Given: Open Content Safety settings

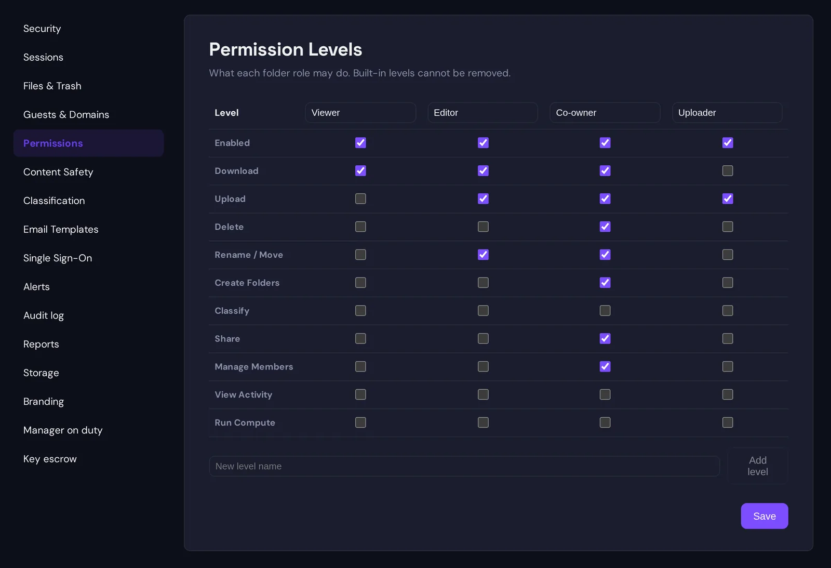Looking at the screenshot, I should point(88,172).
